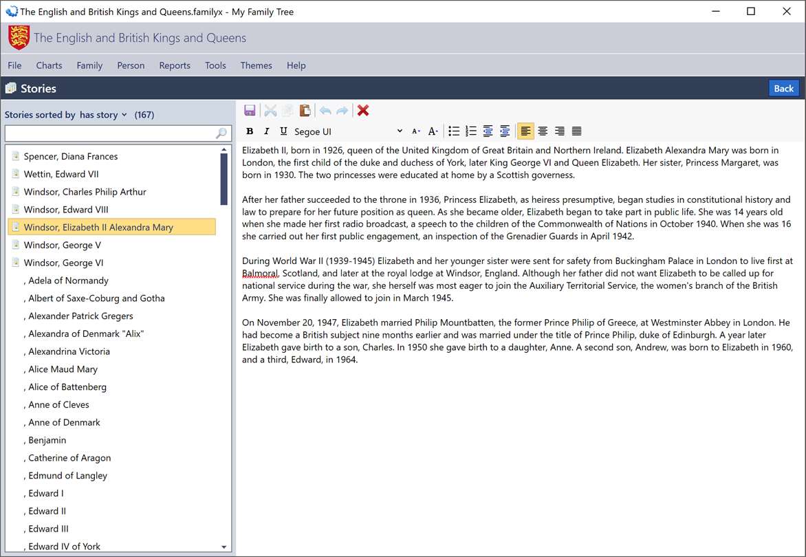Apply a numbered list
This screenshot has height=557, width=806.
[x=471, y=131]
